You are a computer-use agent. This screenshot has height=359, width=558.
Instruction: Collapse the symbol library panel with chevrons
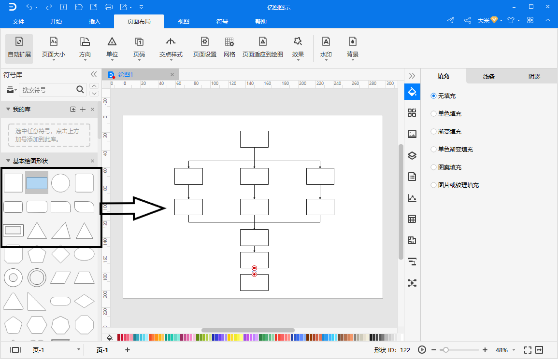click(94, 74)
